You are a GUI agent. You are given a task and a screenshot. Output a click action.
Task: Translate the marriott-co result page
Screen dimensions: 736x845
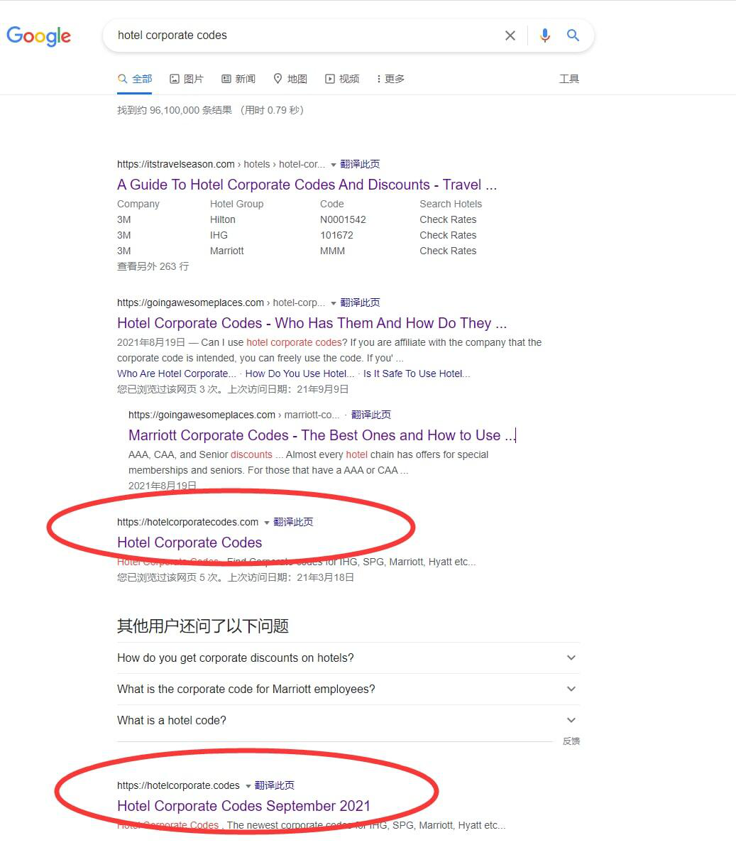click(x=371, y=415)
